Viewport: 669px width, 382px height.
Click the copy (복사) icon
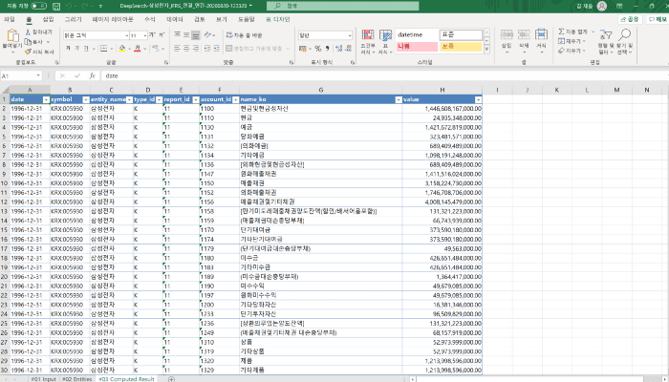28,42
